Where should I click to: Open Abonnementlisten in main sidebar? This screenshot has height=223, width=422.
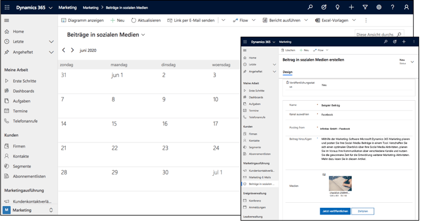tap(29, 176)
